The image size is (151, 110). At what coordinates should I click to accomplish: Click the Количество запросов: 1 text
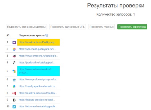click(x=116, y=15)
